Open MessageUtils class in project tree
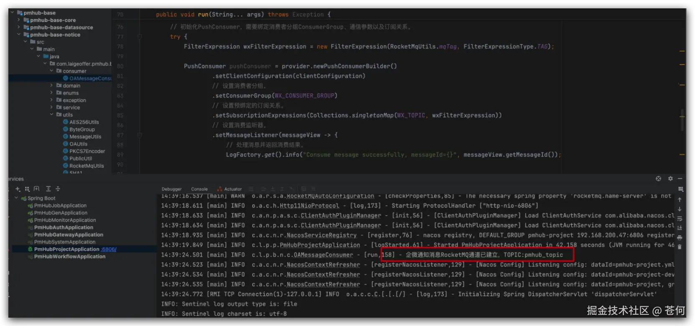The height and width of the screenshot is (326, 695). click(x=85, y=136)
